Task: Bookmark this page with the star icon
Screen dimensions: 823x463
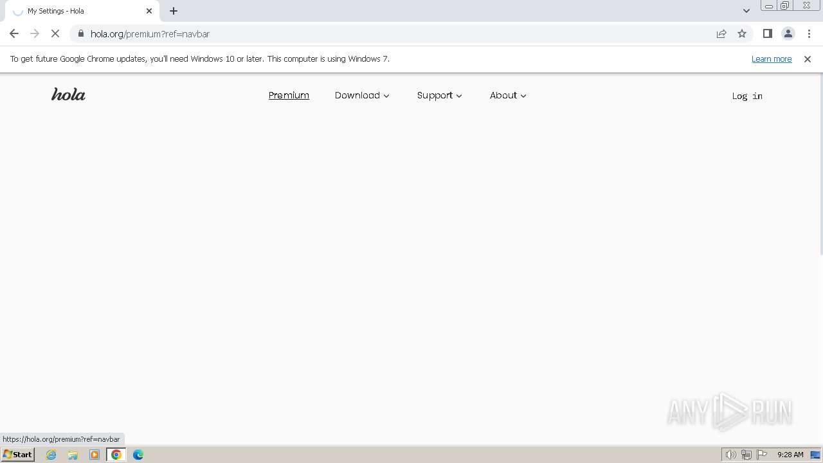Action: [742, 33]
